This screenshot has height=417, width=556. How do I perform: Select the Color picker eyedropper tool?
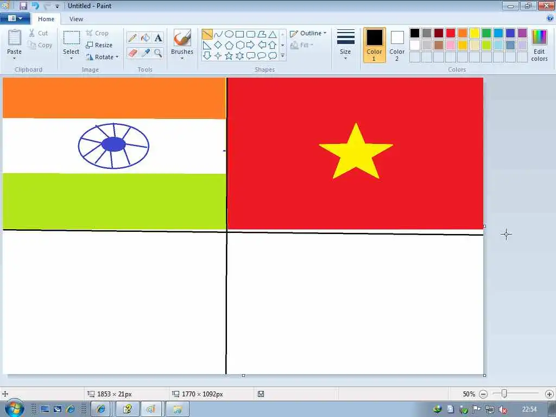[x=146, y=53]
